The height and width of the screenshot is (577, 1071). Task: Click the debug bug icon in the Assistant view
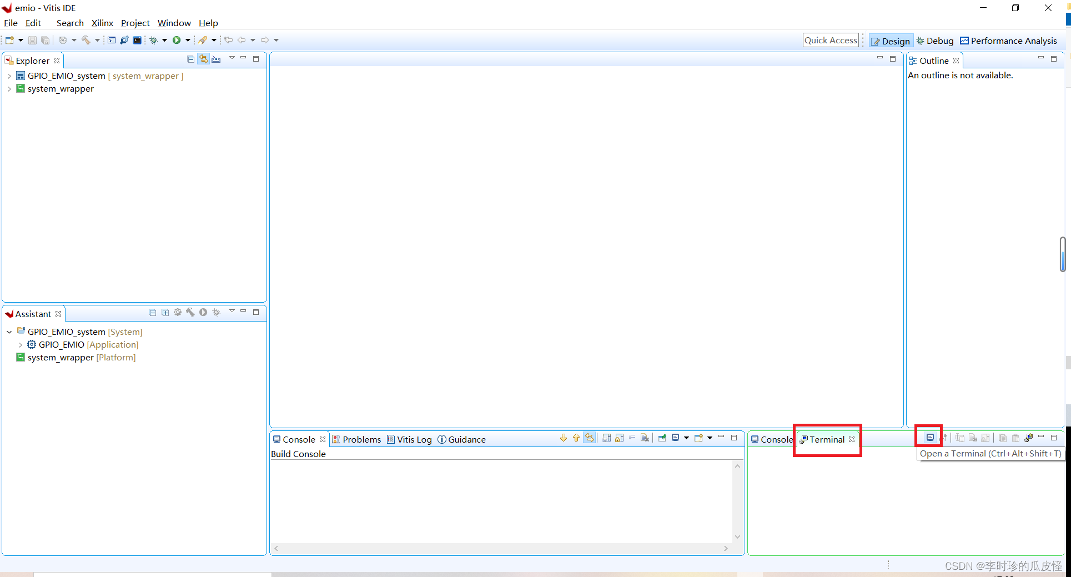216,313
